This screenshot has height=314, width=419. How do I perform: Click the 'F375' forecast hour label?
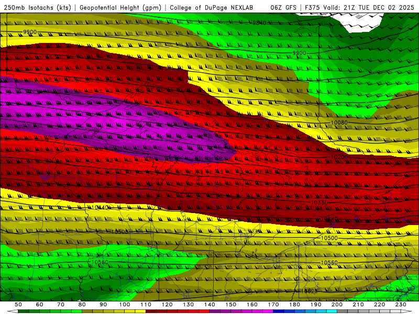312,7
